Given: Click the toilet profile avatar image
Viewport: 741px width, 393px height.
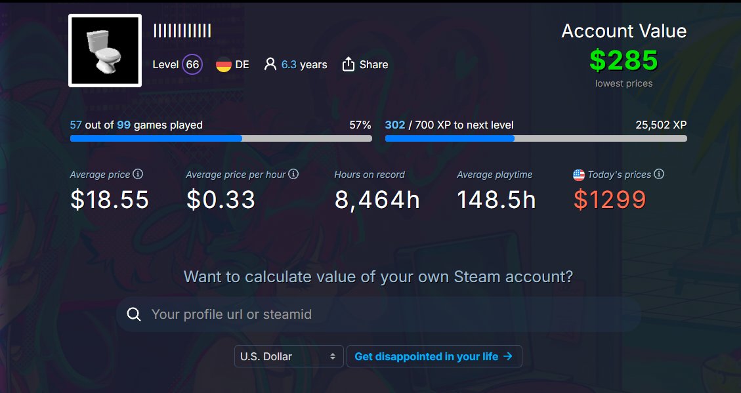Looking at the screenshot, I should tap(105, 51).
